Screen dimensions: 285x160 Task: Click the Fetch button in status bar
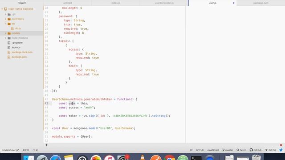tap(241, 150)
